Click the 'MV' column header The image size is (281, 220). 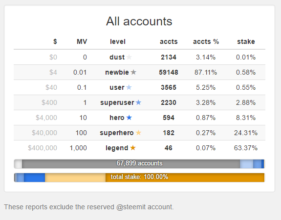coord(82,41)
